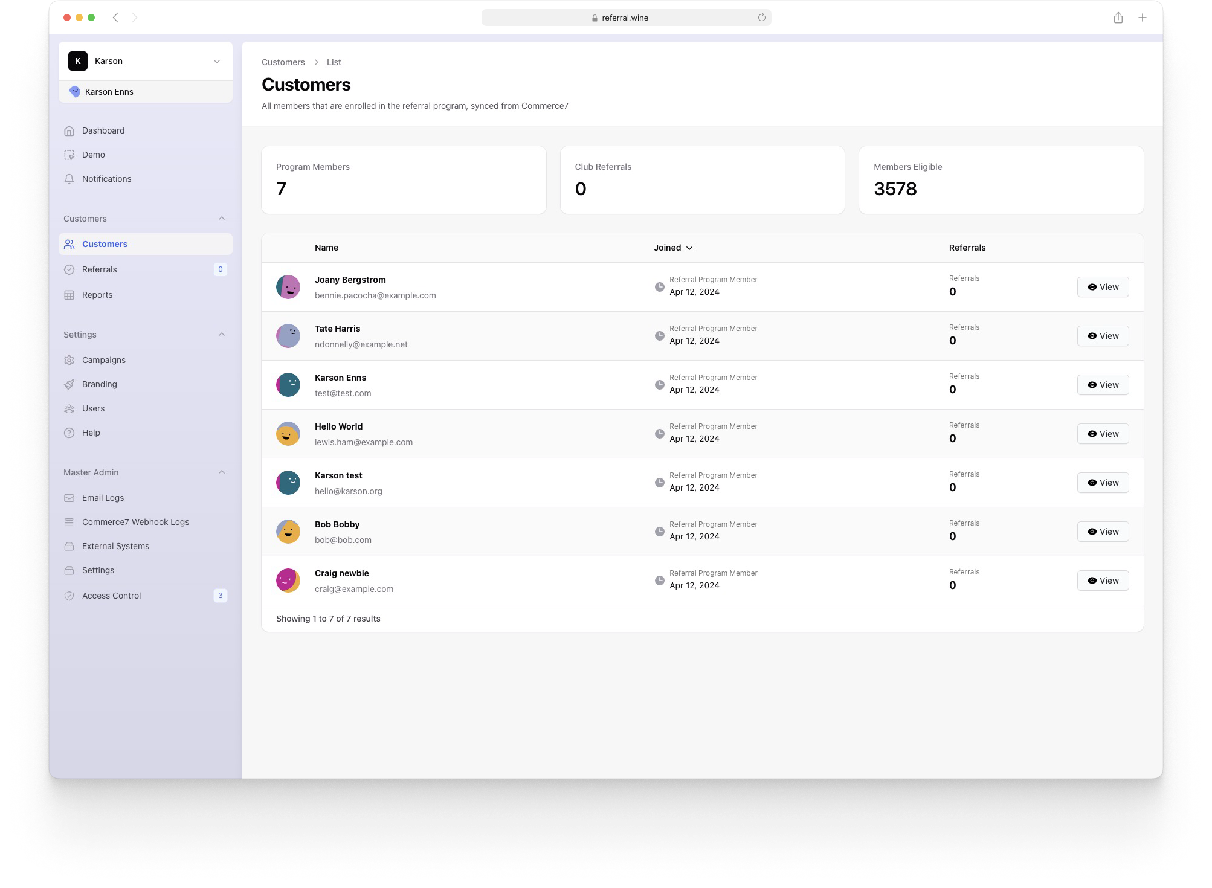The image size is (1212, 888).
Task: Collapse the Settings sidebar section
Action: [221, 335]
